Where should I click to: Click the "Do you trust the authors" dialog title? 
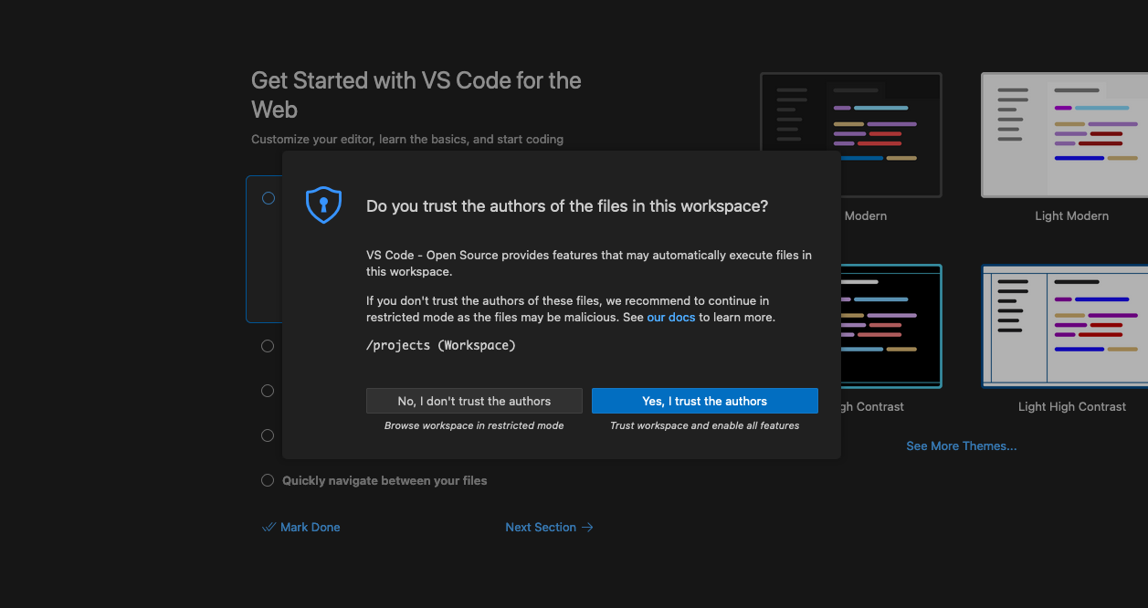[567, 206]
